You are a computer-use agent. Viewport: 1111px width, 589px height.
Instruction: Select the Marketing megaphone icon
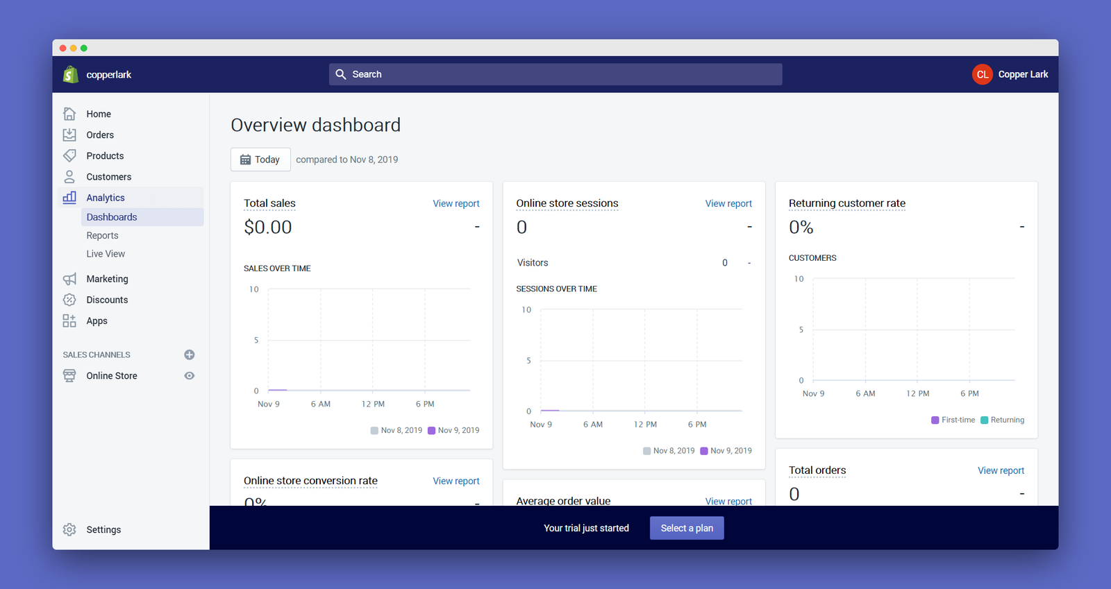[69, 279]
